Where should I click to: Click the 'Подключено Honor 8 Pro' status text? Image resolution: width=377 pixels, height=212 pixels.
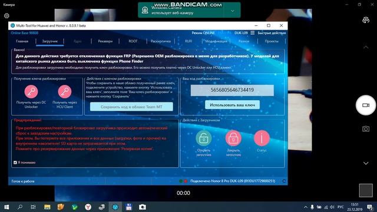pos(233,181)
